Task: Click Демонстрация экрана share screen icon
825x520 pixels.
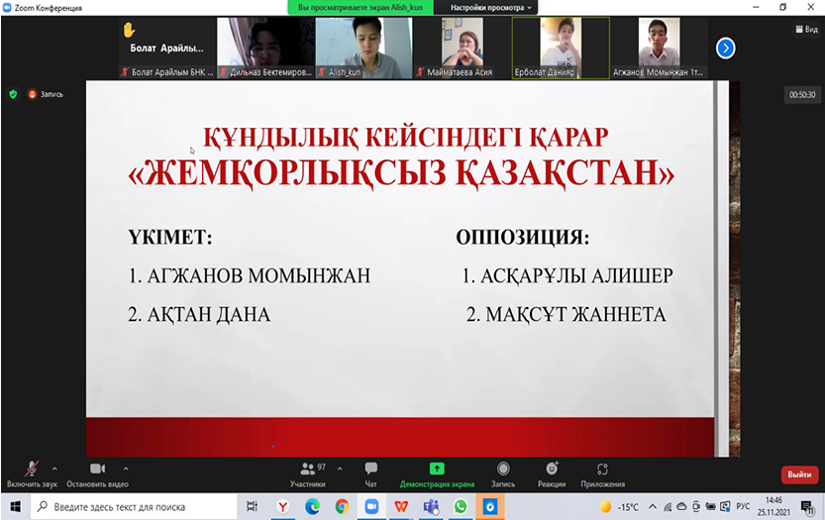Action: point(437,468)
